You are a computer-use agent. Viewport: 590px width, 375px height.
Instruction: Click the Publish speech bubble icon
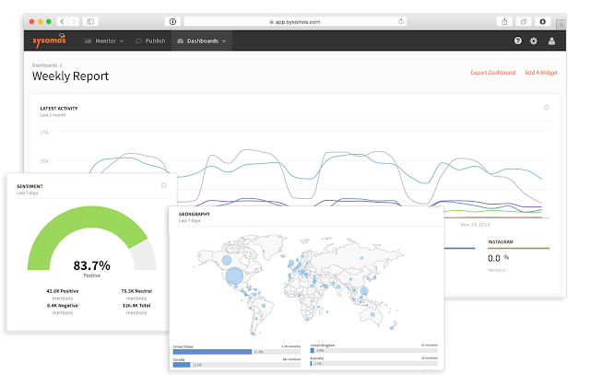pos(138,41)
